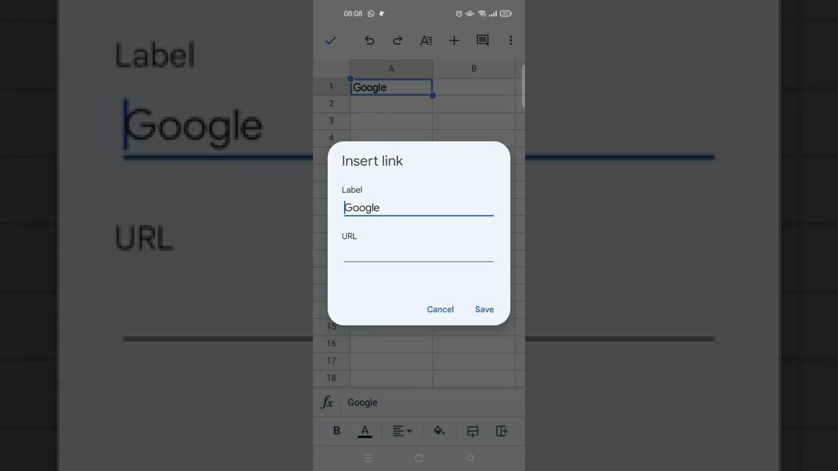The height and width of the screenshot is (471, 838).
Task: Tap the battery indicator in status bar
Action: point(505,13)
